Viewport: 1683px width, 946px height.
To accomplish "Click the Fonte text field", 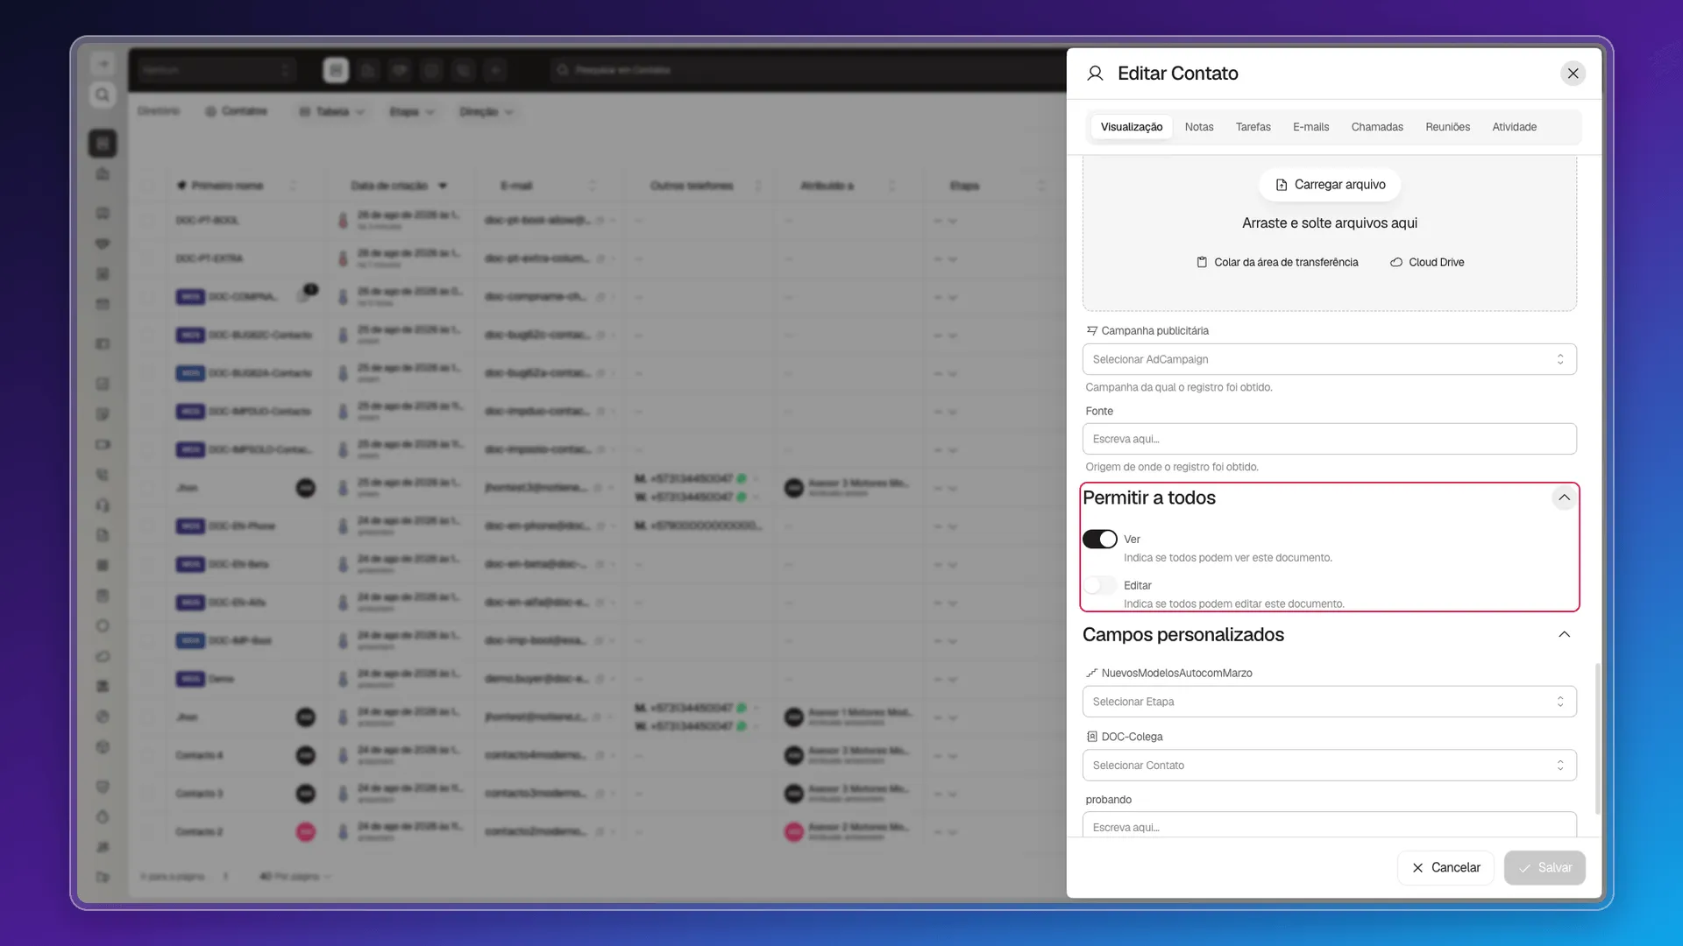I will click(1329, 439).
